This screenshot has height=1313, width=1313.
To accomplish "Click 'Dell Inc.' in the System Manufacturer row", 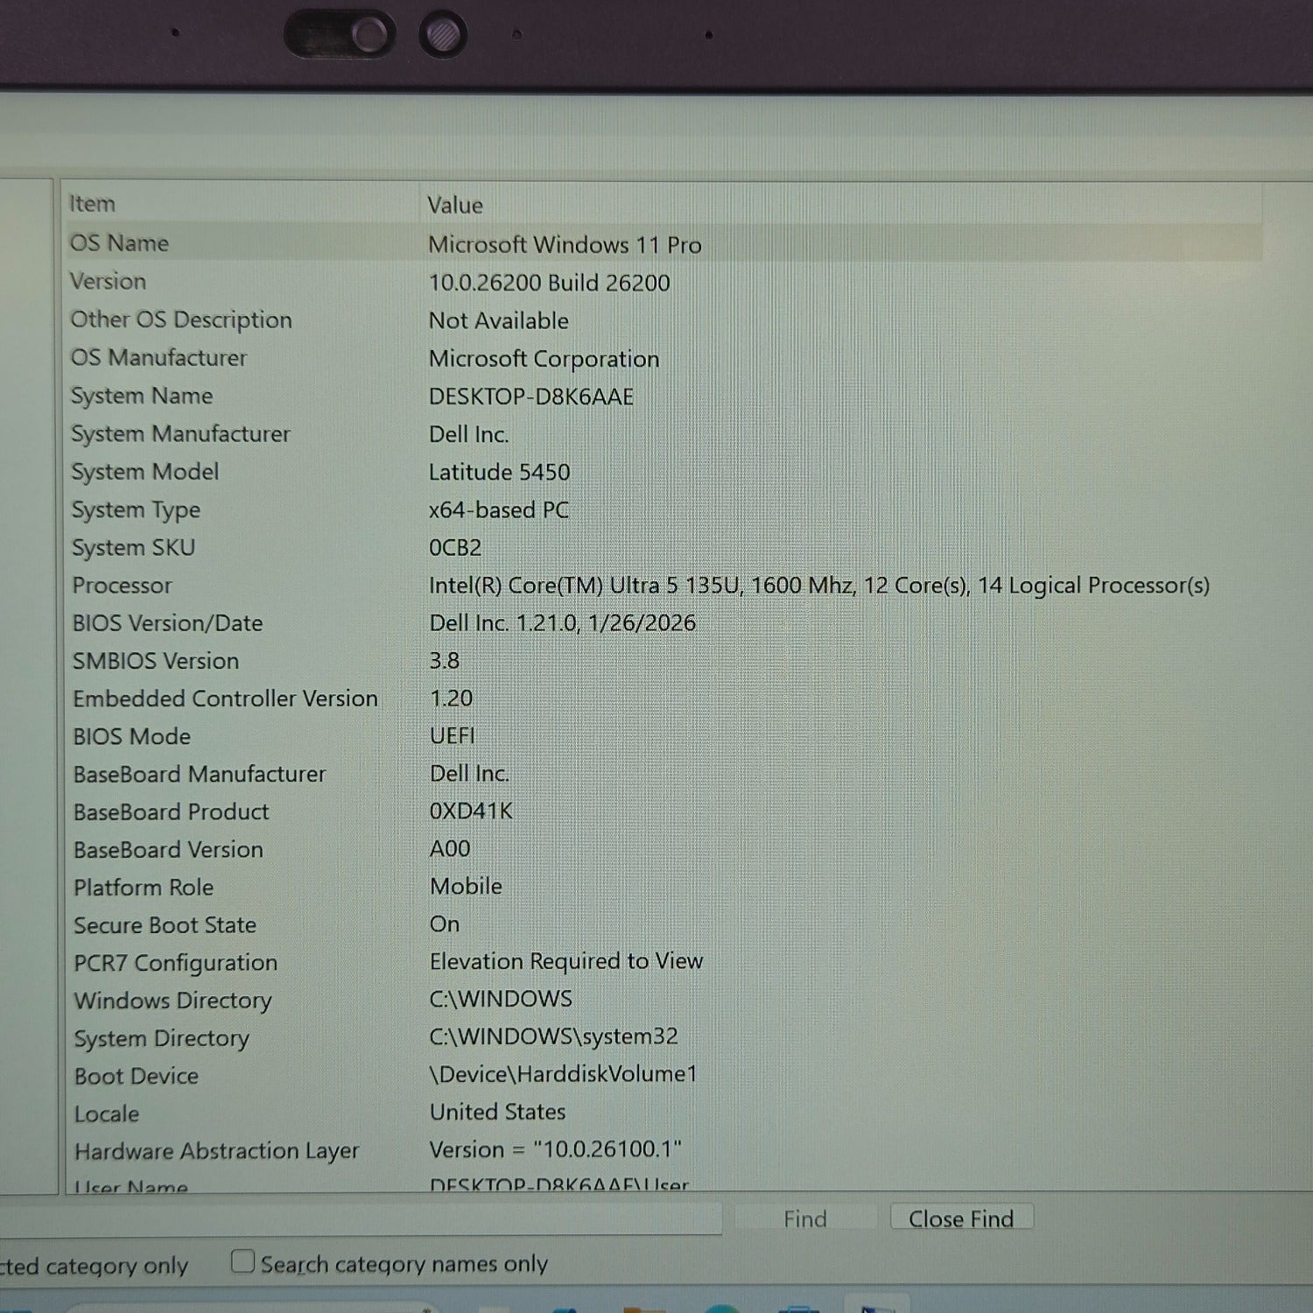I will pos(468,434).
